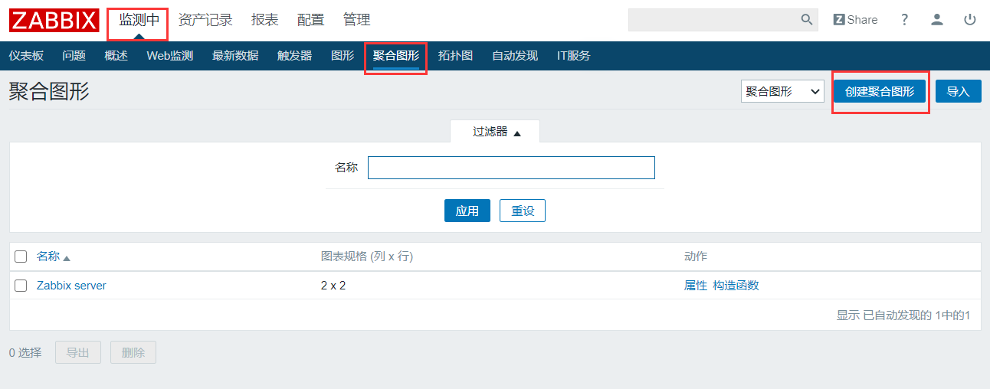Apply the filter with 应用
The height and width of the screenshot is (389, 990).
click(467, 211)
